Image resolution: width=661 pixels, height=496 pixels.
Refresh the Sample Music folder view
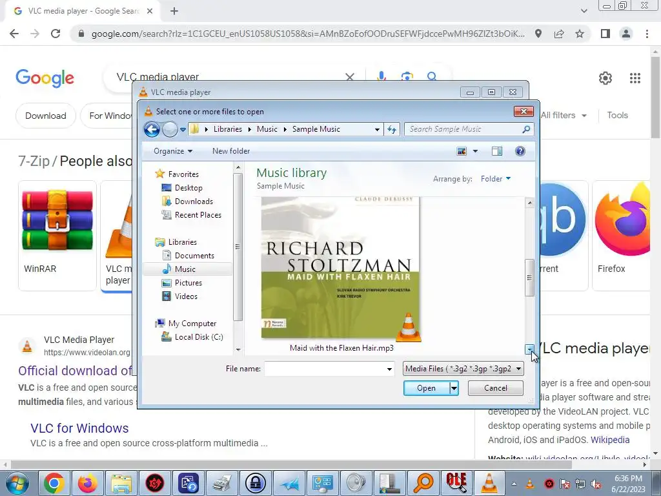pos(392,129)
